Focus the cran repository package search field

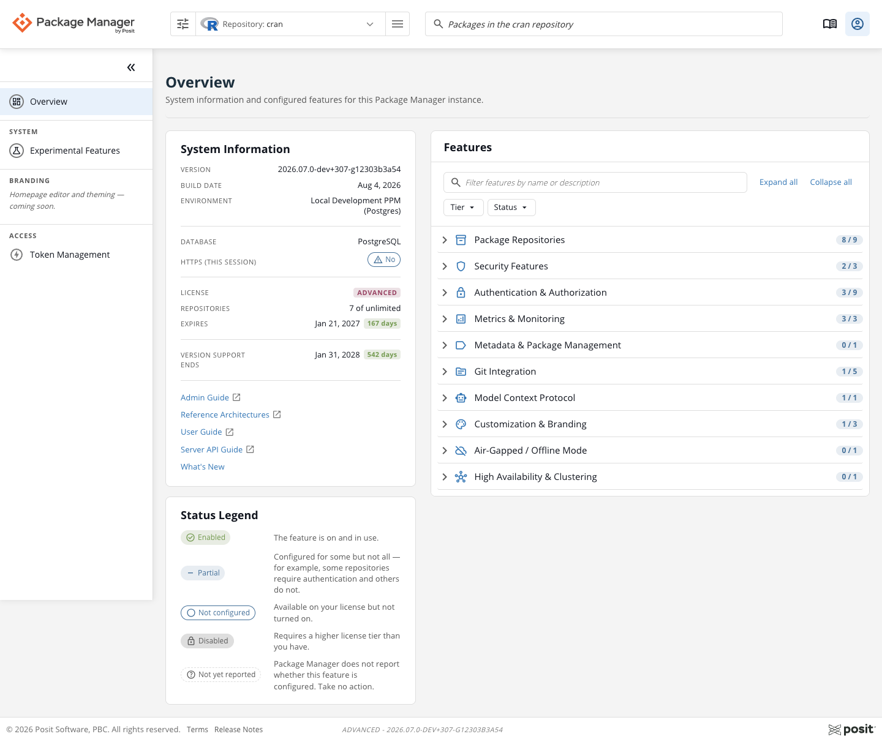click(604, 24)
